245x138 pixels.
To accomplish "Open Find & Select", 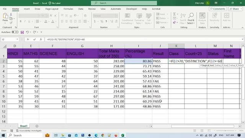I will pyautogui.click(x=191, y=19).
